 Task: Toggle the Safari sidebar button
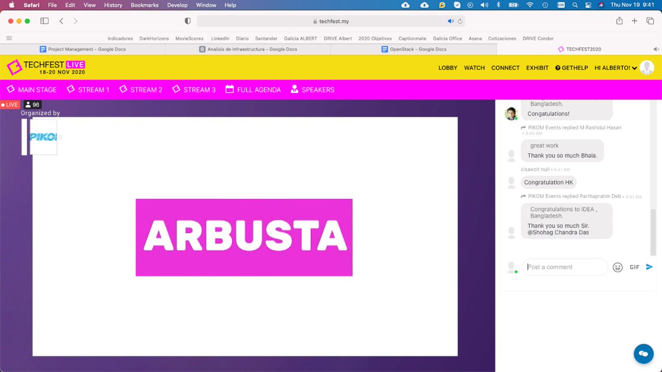pyautogui.click(x=44, y=21)
